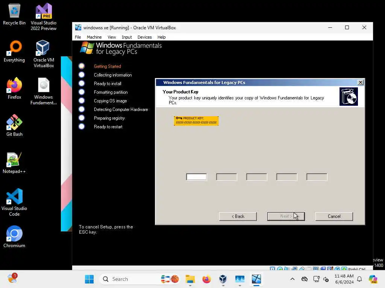The height and width of the screenshot is (288, 385).
Task: Minimize the VirtualBox window
Action: click(330, 27)
